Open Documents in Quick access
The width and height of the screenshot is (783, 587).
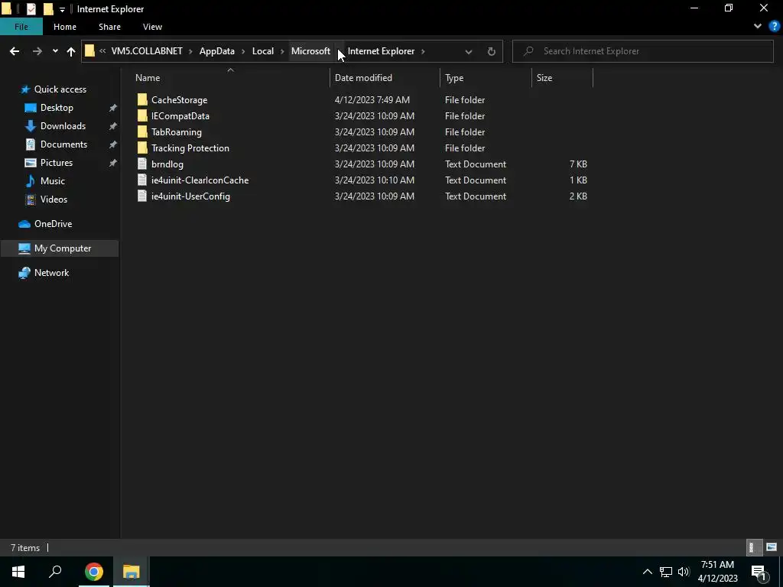(x=63, y=144)
